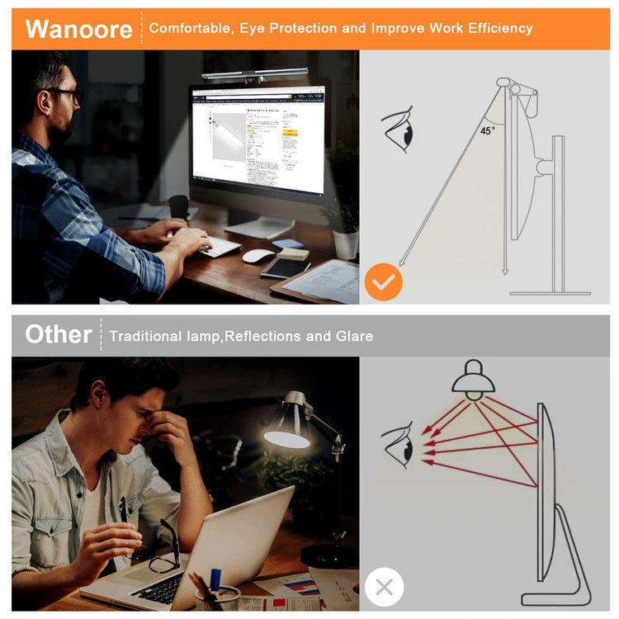Click 'Traditional lamp,Reflections and Glare' text
This screenshot has height=619, width=619.
coord(241,337)
